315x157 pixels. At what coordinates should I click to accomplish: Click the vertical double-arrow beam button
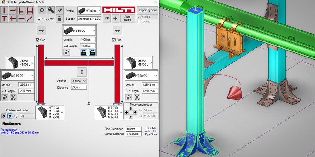coord(82,72)
